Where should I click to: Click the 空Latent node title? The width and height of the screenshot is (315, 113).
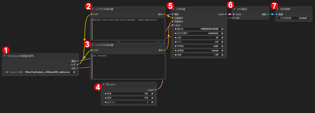pyautogui.click(x=111, y=84)
